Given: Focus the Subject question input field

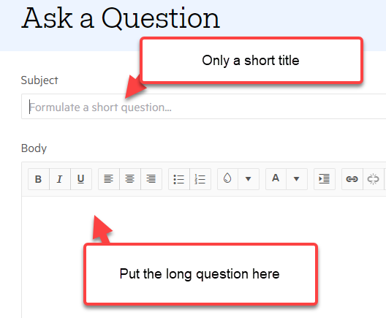Looking at the screenshot, I should click(203, 107).
